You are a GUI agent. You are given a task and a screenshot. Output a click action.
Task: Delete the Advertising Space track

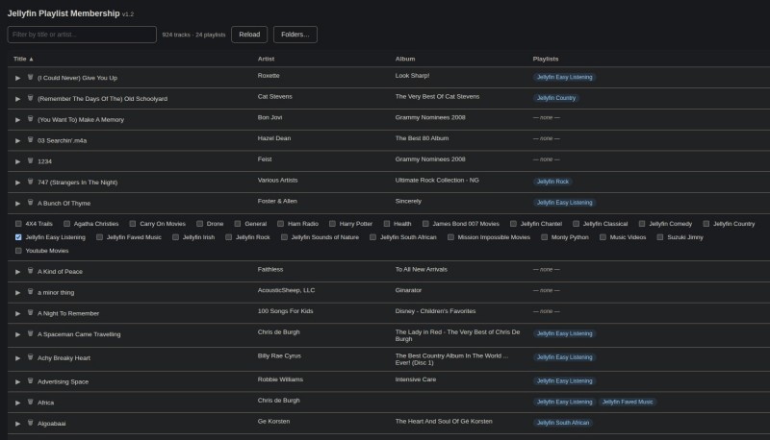(31, 381)
